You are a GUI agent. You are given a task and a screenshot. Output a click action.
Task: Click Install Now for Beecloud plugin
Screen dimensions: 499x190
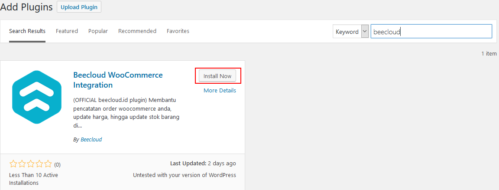point(217,76)
